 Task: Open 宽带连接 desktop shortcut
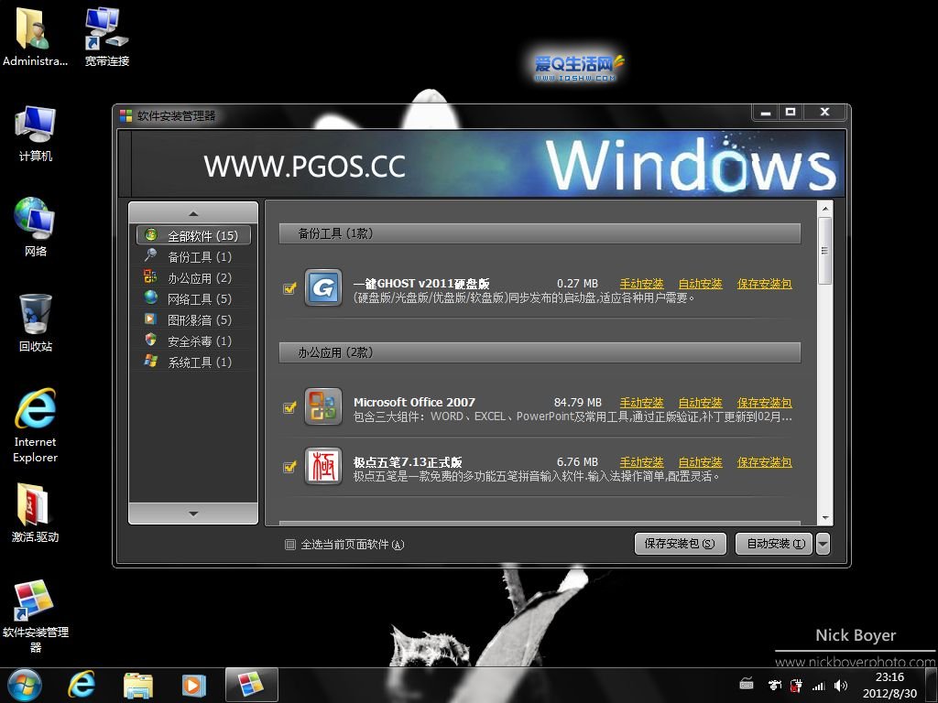click(106, 37)
